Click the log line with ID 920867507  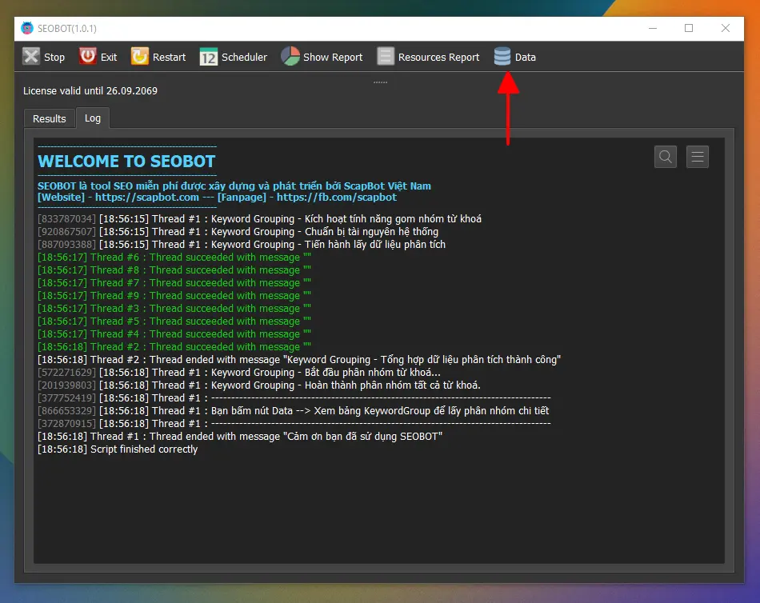238,232
